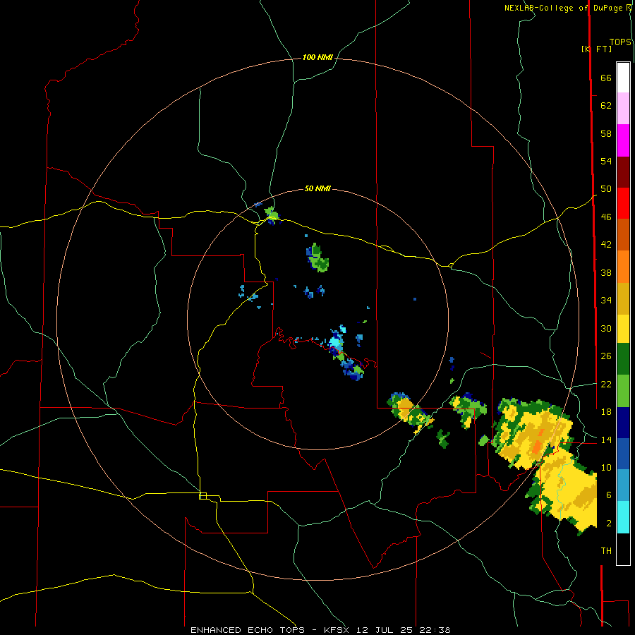The image size is (635, 635).
Task: Click the 58 legend value
Action: 606,133
